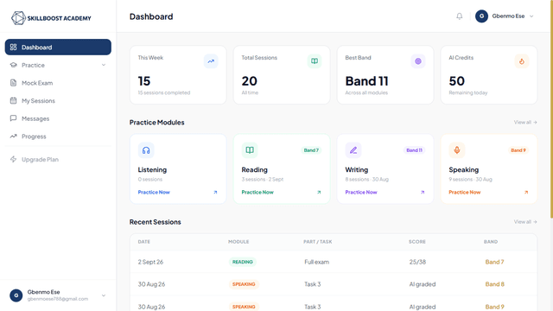Image resolution: width=553 pixels, height=311 pixels.
Task: Click the Band 11 badge on Writing card
Action: (415, 150)
